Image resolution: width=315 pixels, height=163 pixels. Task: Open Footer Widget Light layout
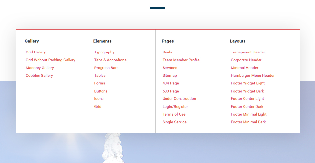(248, 83)
